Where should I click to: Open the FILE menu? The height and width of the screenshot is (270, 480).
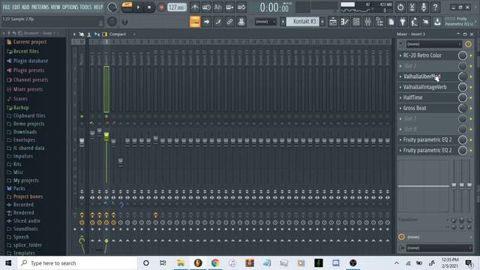coord(7,7)
